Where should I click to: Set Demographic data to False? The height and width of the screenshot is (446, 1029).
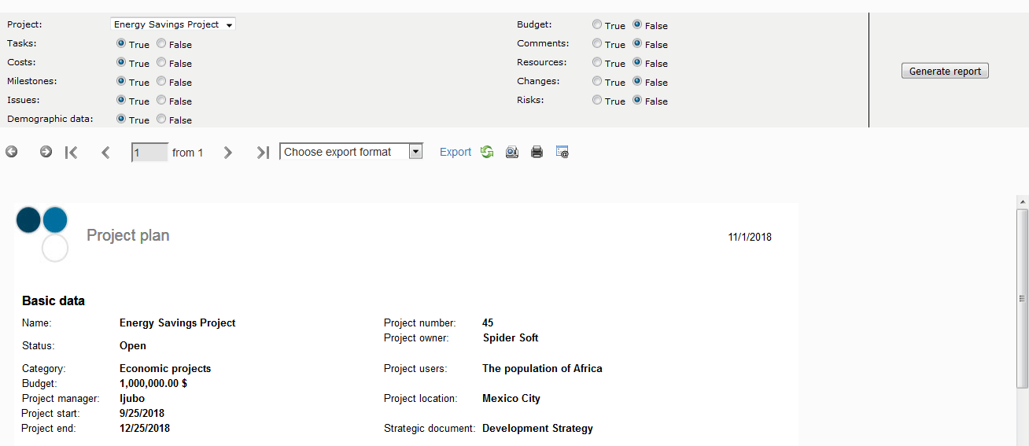tap(161, 120)
